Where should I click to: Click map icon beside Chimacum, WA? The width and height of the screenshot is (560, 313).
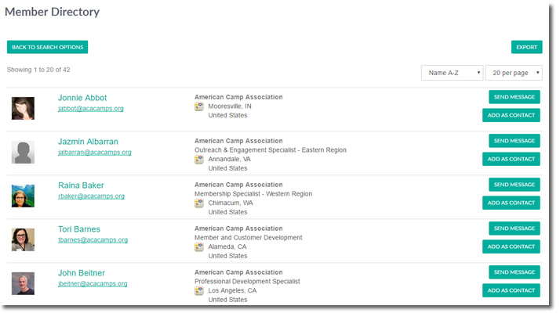[199, 203]
